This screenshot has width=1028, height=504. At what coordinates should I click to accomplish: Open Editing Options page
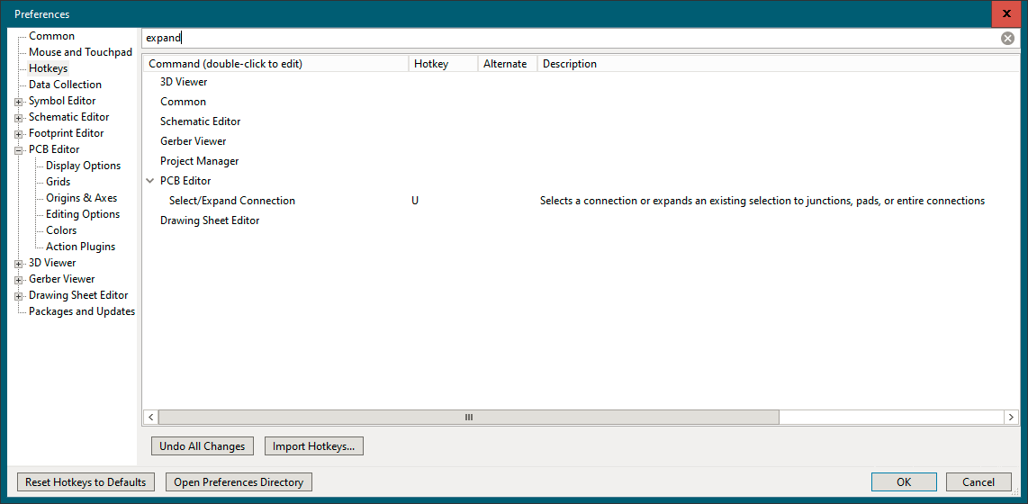coord(83,214)
